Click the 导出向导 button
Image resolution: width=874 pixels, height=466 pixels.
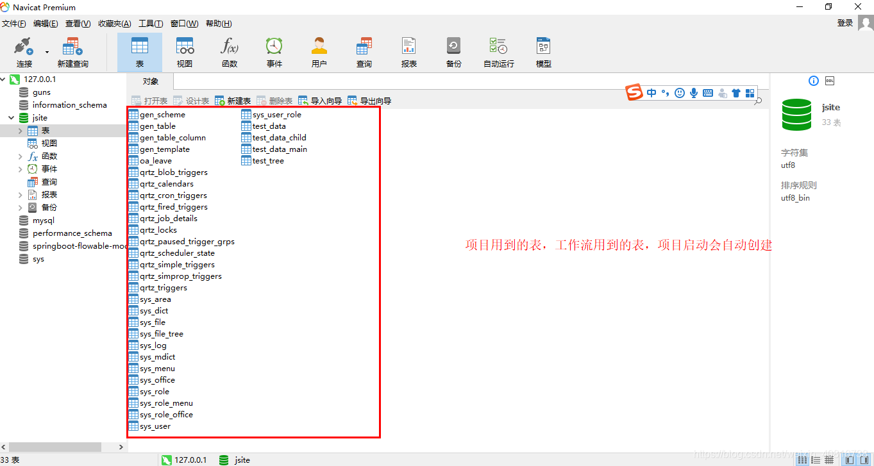(369, 101)
